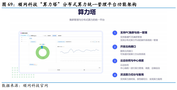177x90 pixels.
Task: Click the peak point on the line chart
Action: click(71, 49)
